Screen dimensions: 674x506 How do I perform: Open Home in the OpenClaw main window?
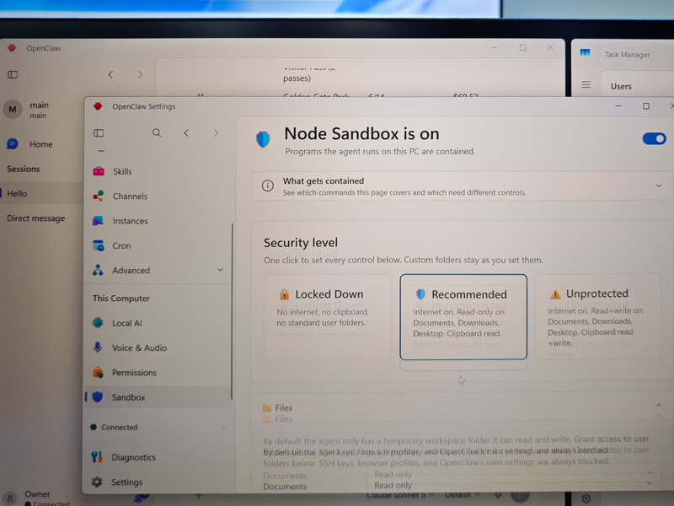40,144
